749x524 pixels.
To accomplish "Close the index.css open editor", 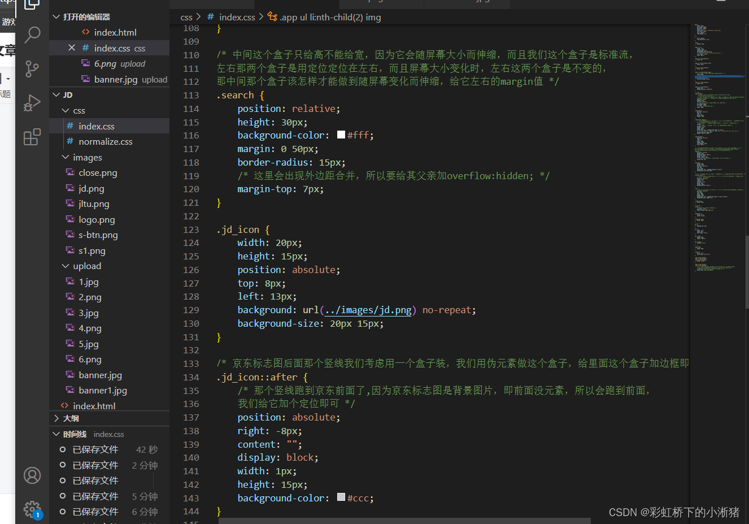I will tap(72, 48).
